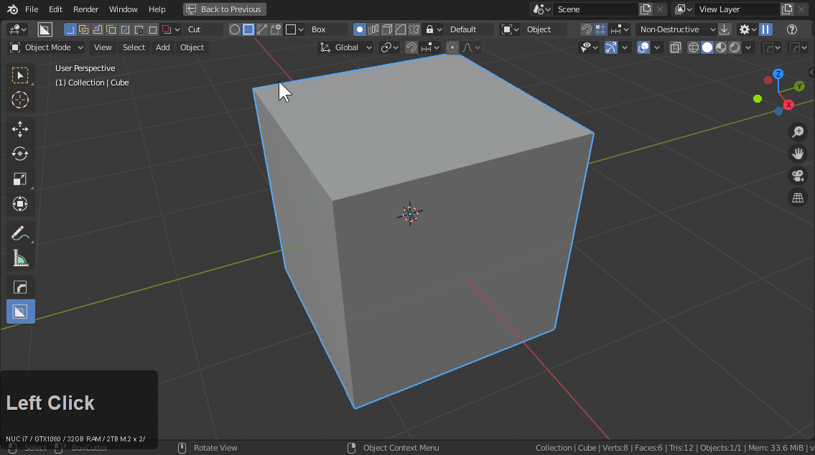815x455 pixels.
Task: Select the Move tool in the toolbar
Action: 20,129
